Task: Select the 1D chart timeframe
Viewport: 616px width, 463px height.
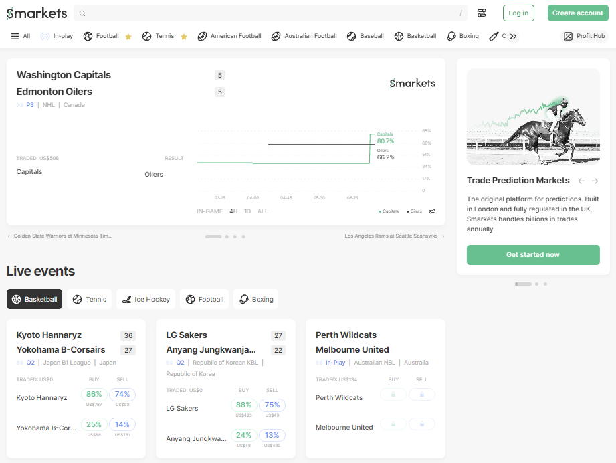Action: coord(248,211)
